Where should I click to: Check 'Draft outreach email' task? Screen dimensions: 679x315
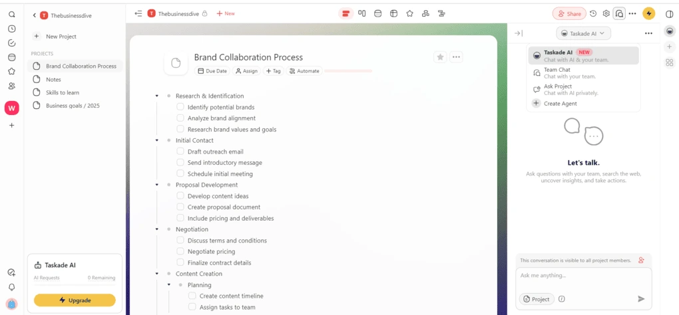click(180, 152)
